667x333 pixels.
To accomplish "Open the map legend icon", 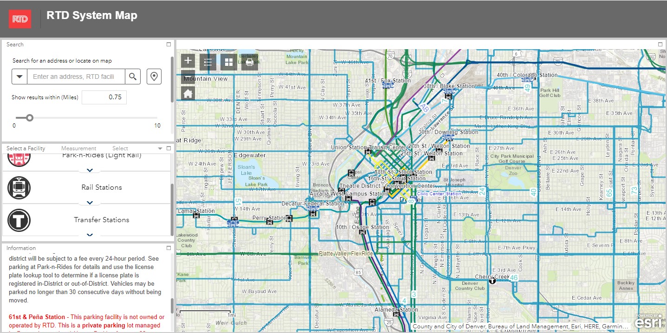I will tap(207, 61).
